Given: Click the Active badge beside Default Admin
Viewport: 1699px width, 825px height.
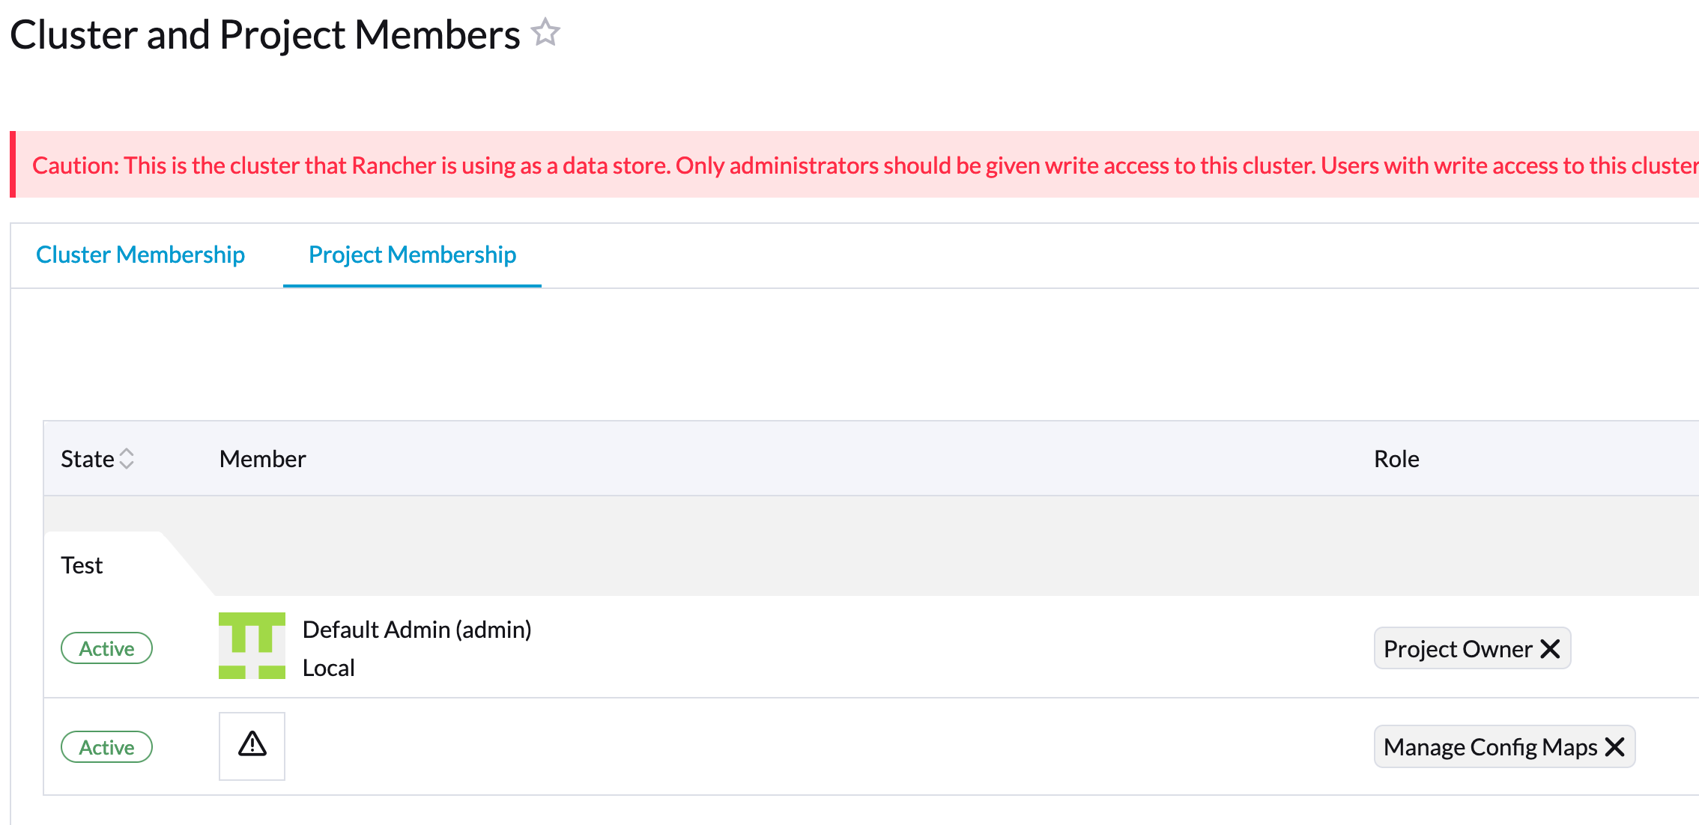Looking at the screenshot, I should pyautogui.click(x=106, y=648).
